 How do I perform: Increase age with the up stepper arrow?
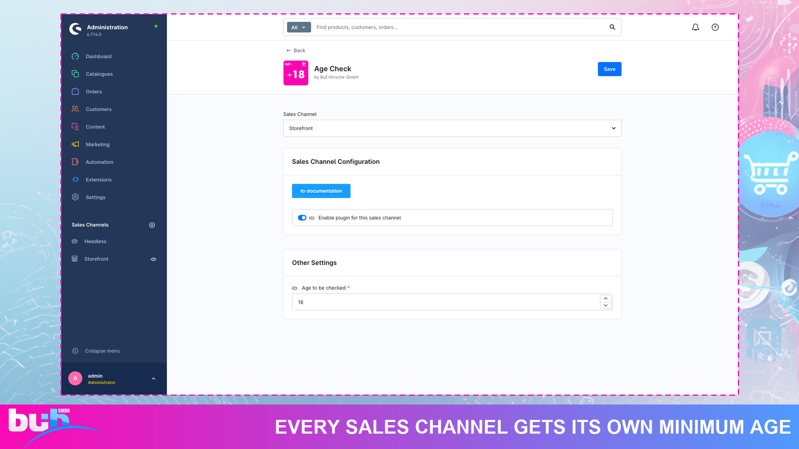point(605,299)
